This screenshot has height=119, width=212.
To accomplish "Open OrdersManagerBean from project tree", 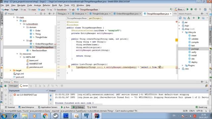I will [x=44, y=44].
